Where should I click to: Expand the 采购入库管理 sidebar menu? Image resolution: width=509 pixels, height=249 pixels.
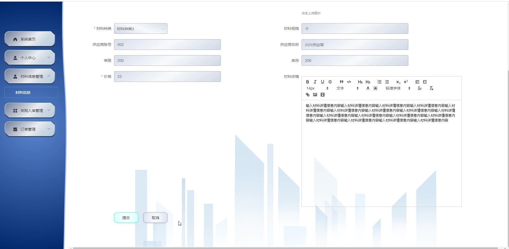click(30, 110)
